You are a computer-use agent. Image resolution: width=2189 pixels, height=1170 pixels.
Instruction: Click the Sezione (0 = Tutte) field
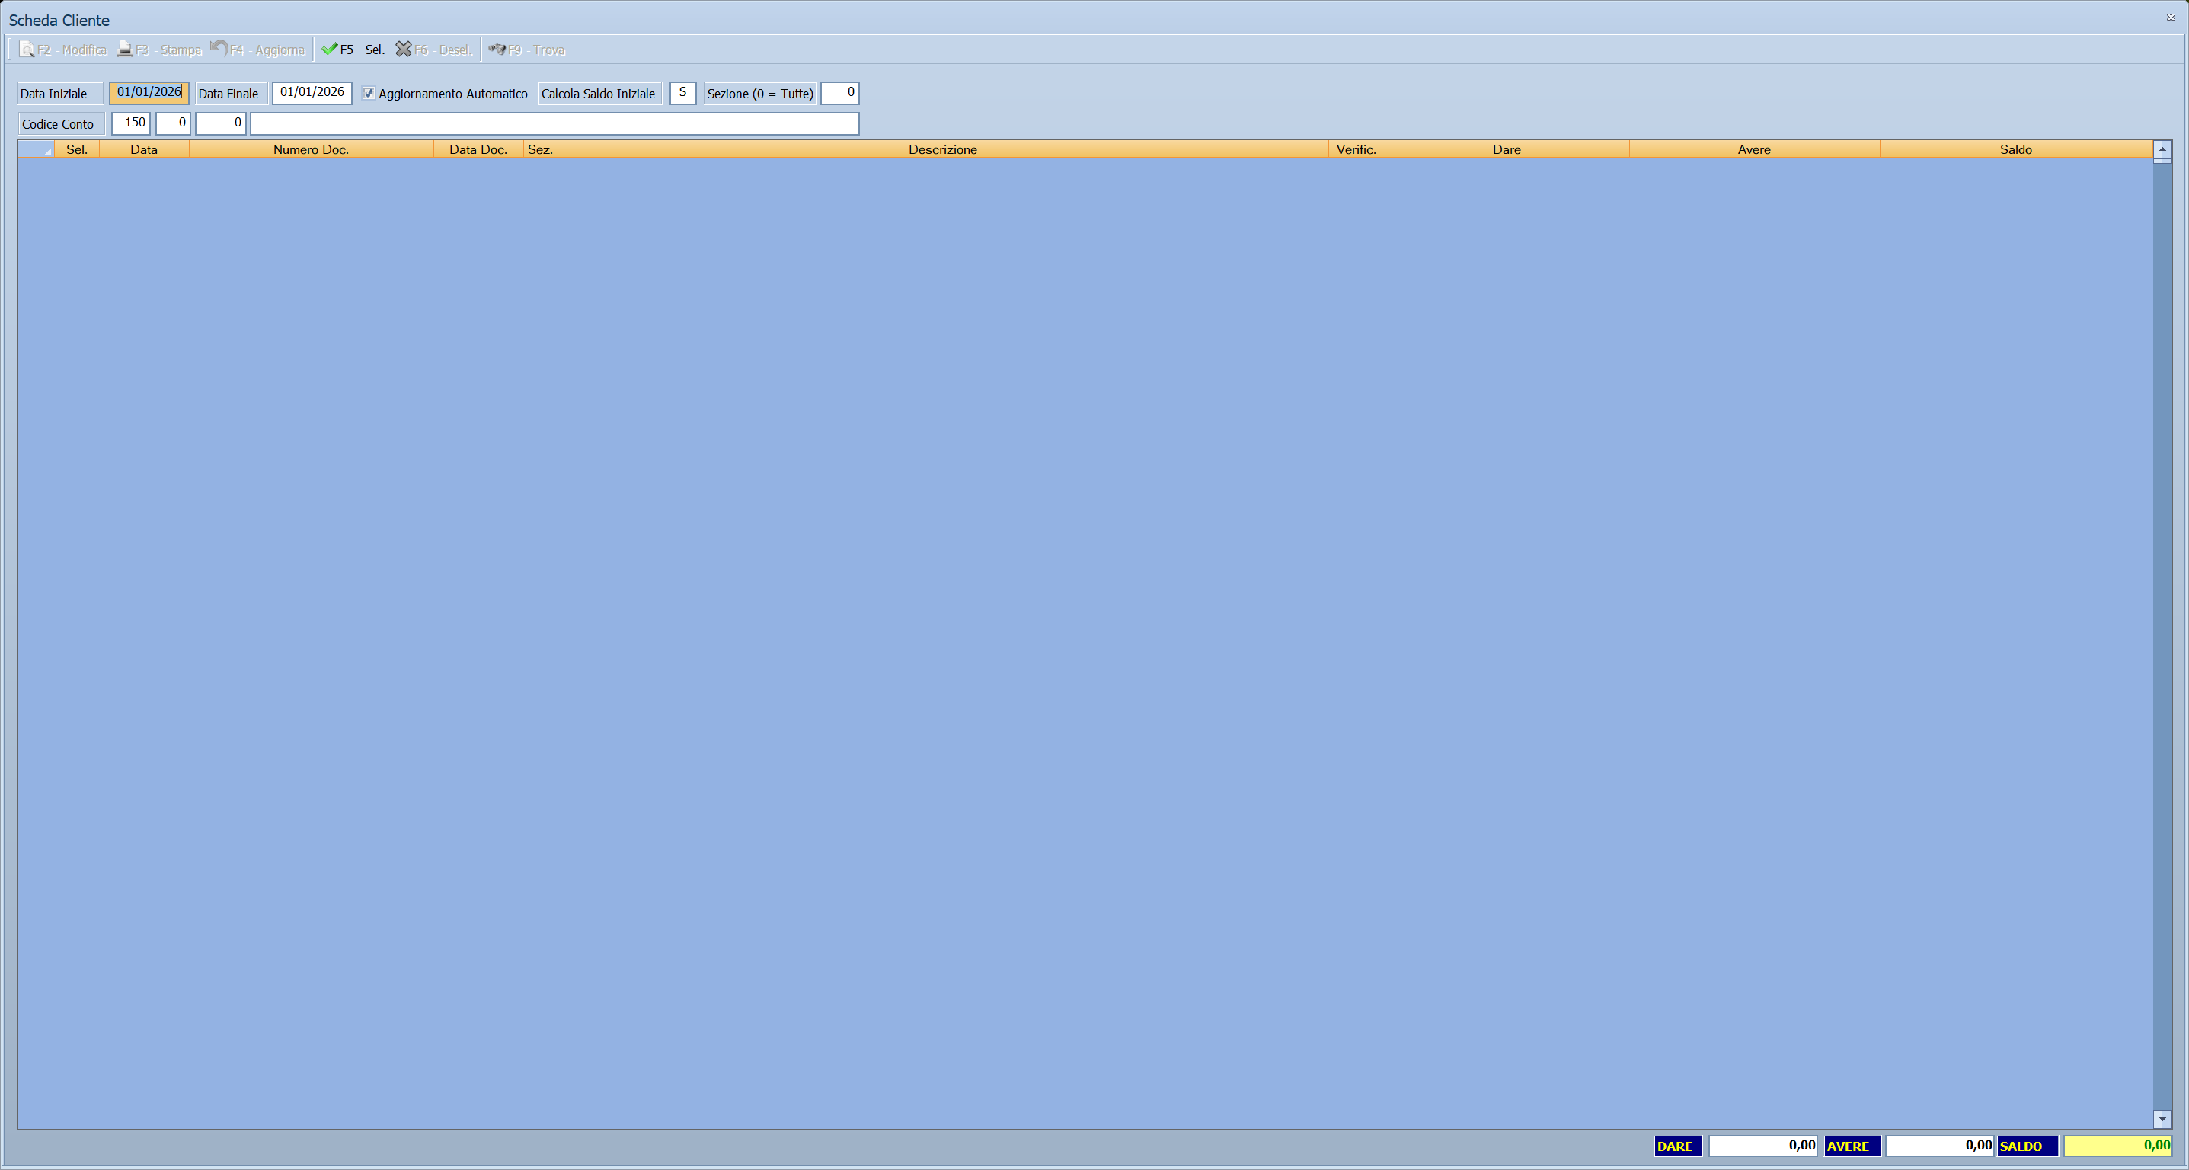[839, 93]
